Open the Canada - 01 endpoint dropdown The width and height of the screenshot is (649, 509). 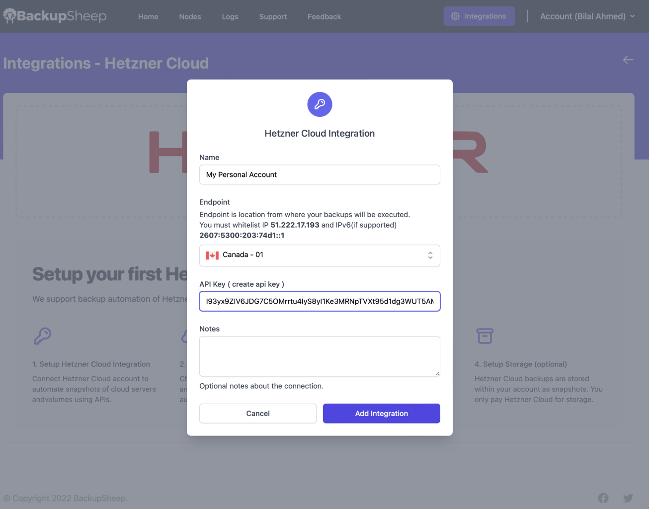pyautogui.click(x=320, y=255)
